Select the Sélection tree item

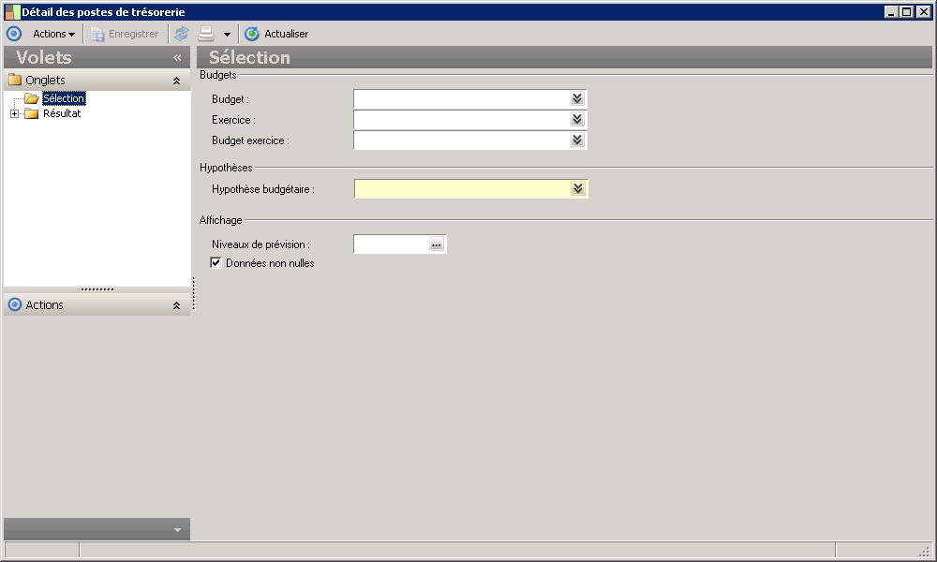point(64,98)
